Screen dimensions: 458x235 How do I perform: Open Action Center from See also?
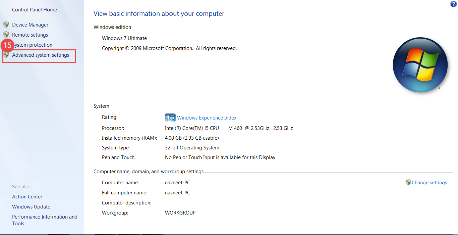(27, 196)
